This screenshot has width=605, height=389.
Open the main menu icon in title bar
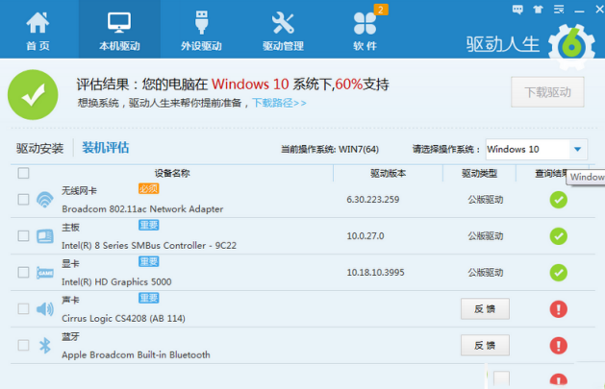pos(559,10)
